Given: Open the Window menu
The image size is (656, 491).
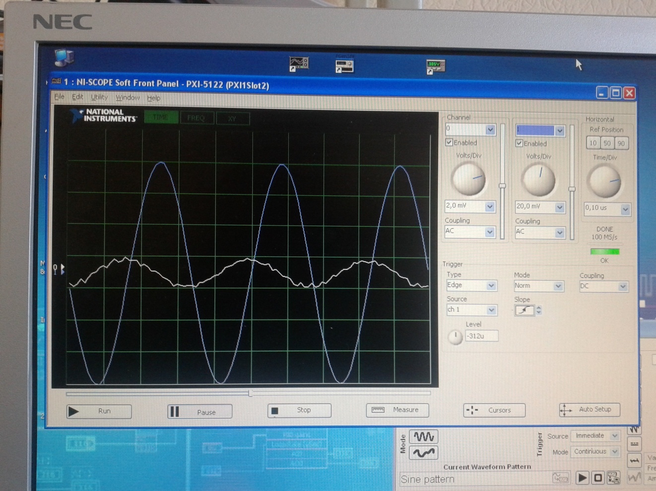Looking at the screenshot, I should click(x=128, y=98).
